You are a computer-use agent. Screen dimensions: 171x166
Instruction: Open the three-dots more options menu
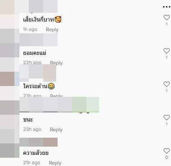coord(167,7)
